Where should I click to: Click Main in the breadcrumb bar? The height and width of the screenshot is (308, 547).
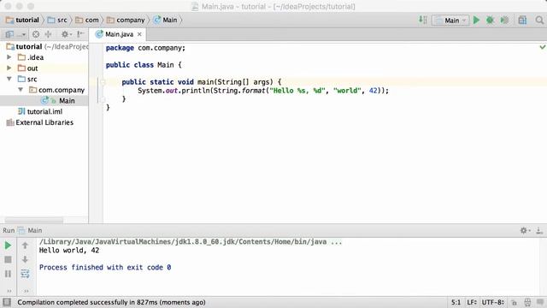165,20
